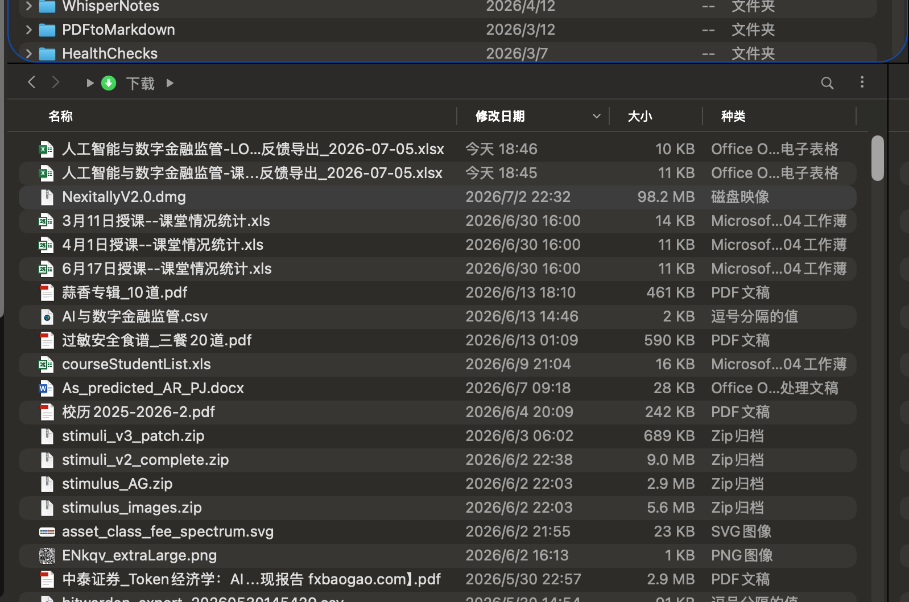Open path arrow left of Downloads icon

pyautogui.click(x=90, y=83)
